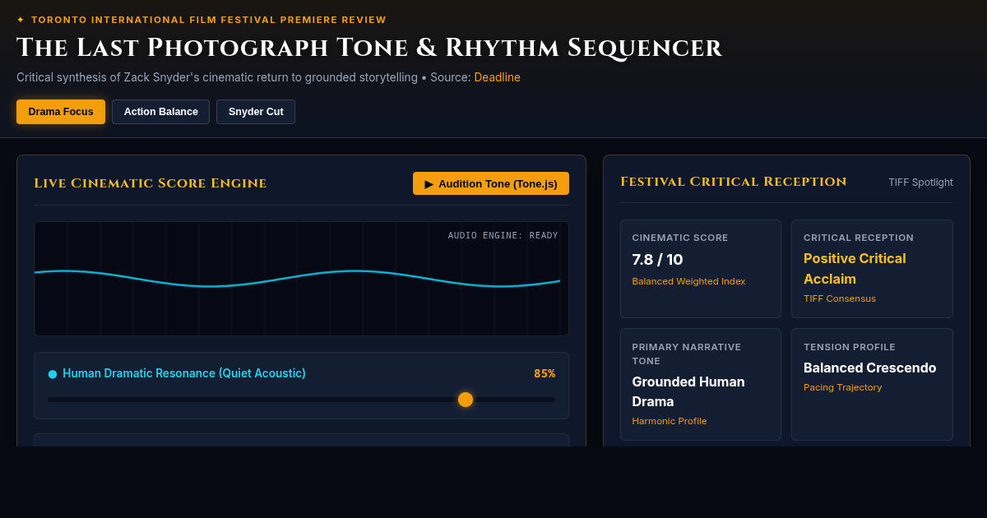Click the Balanced Crescendo tension value

[869, 368]
